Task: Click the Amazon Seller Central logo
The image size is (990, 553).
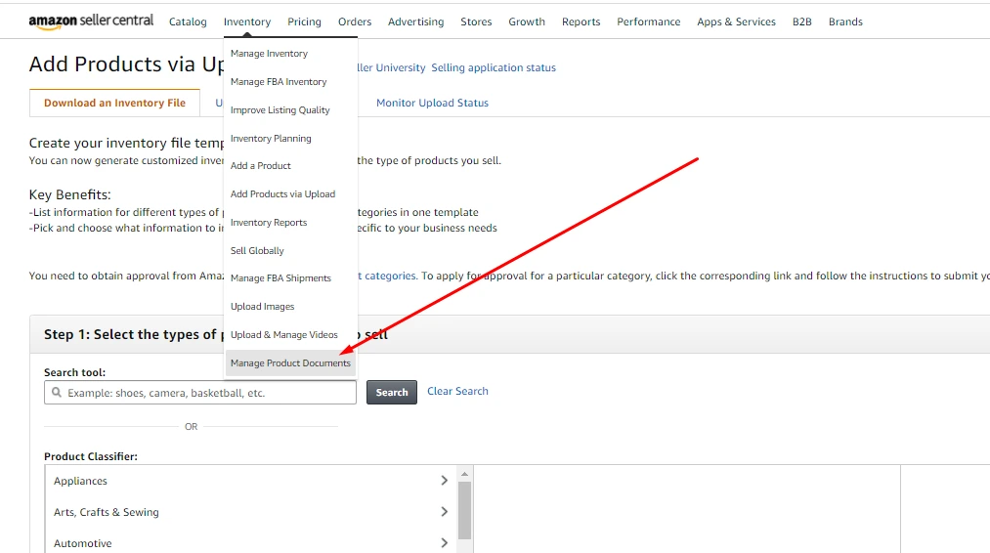Action: [91, 21]
